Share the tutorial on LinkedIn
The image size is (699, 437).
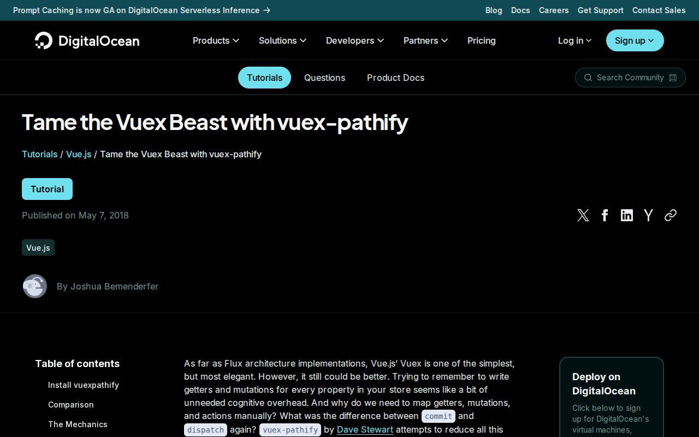coord(627,215)
